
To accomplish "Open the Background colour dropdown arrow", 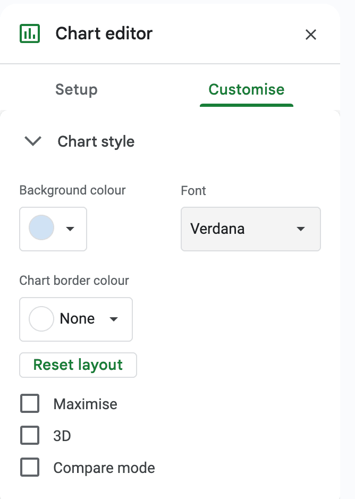I will tap(70, 229).
